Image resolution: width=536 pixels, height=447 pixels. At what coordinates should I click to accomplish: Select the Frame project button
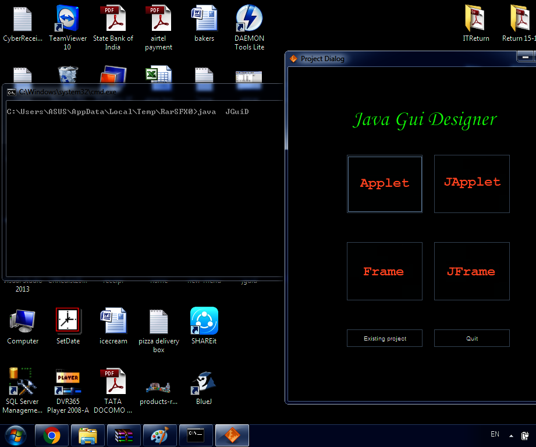[385, 271]
